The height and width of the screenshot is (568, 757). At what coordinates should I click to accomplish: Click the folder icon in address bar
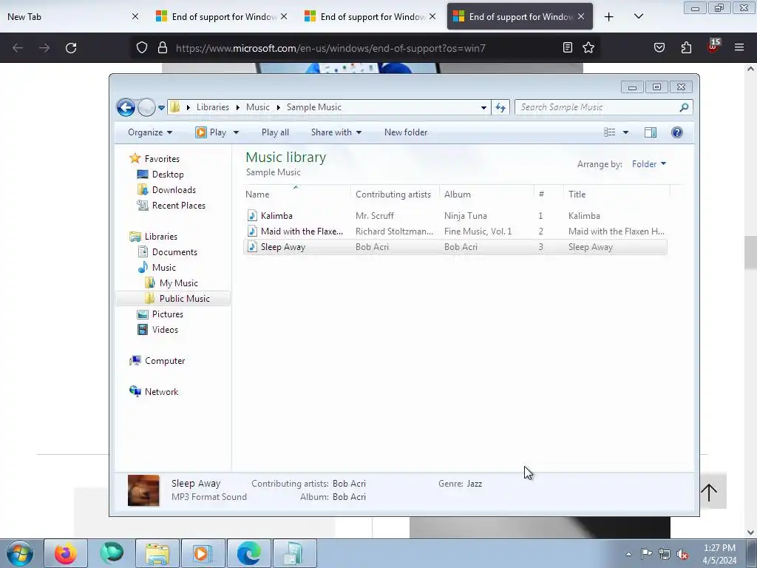(175, 107)
